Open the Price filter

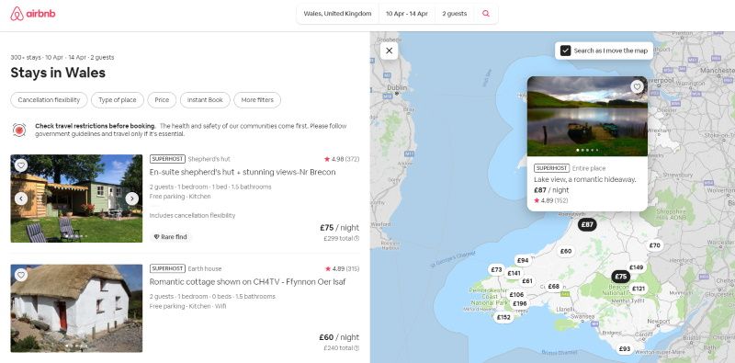pyautogui.click(x=162, y=100)
